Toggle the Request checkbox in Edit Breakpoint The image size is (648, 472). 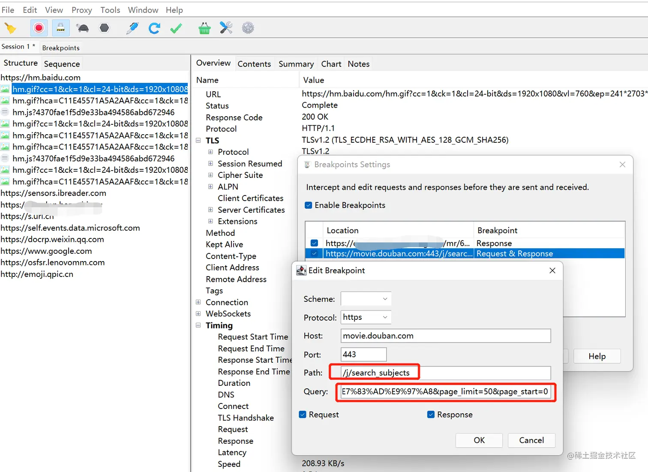[x=303, y=415]
